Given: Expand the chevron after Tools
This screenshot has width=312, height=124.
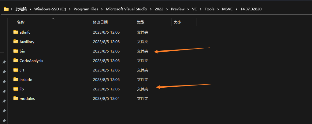Looking at the screenshot, I should pos(218,9).
